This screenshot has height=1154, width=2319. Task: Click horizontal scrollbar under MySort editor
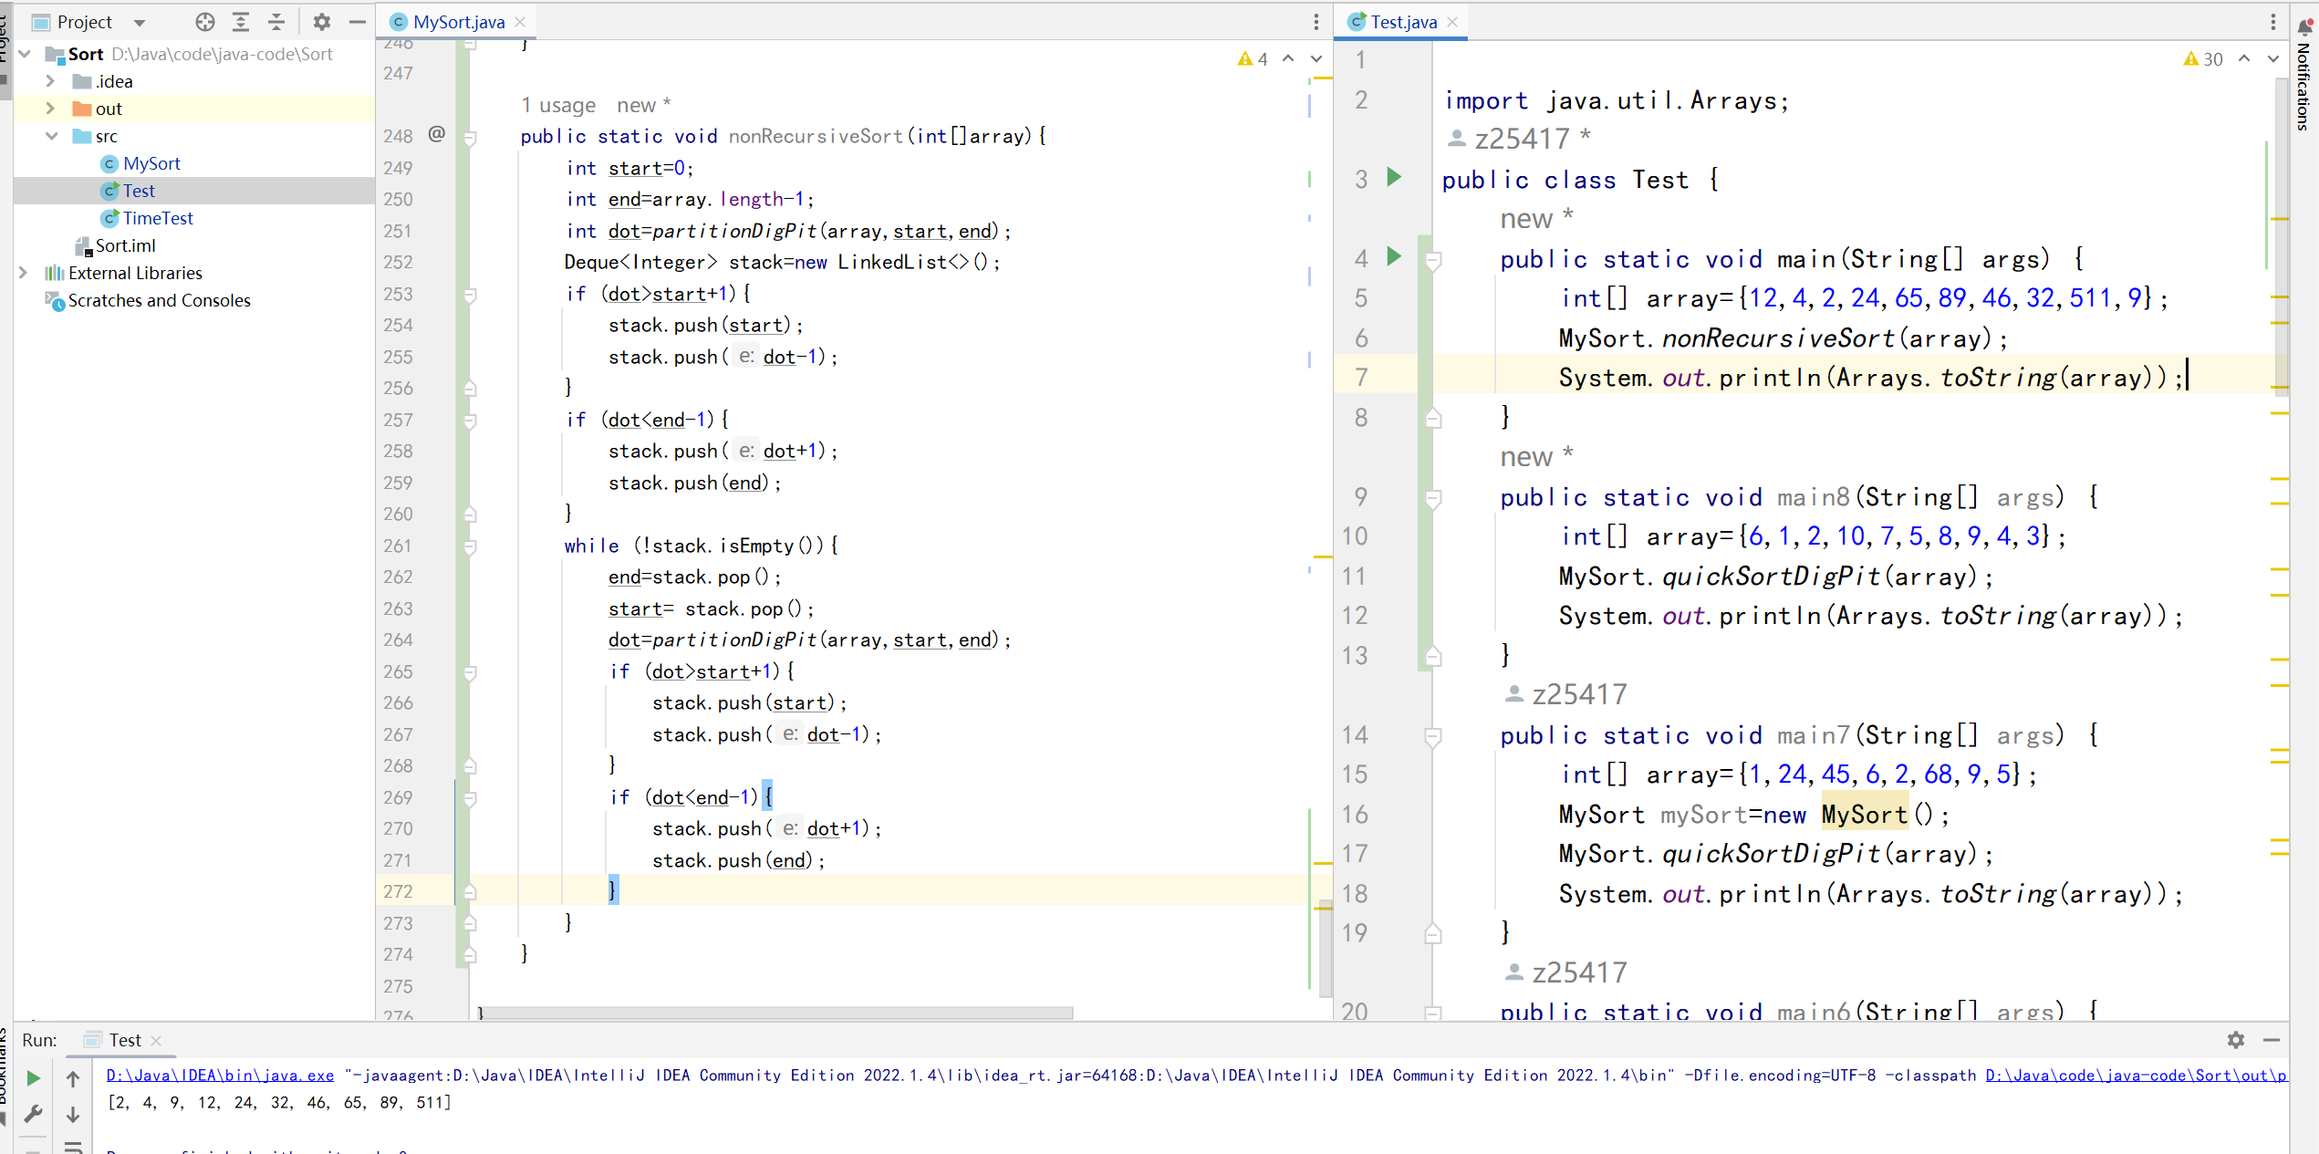click(x=775, y=1013)
